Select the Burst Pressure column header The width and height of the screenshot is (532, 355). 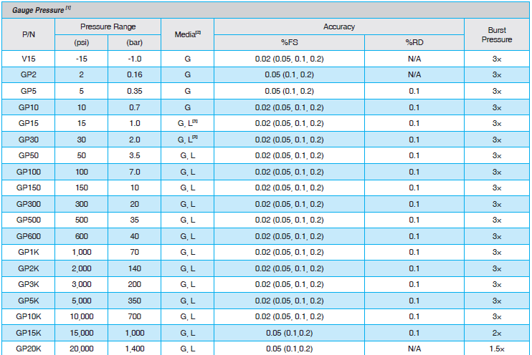(x=496, y=34)
